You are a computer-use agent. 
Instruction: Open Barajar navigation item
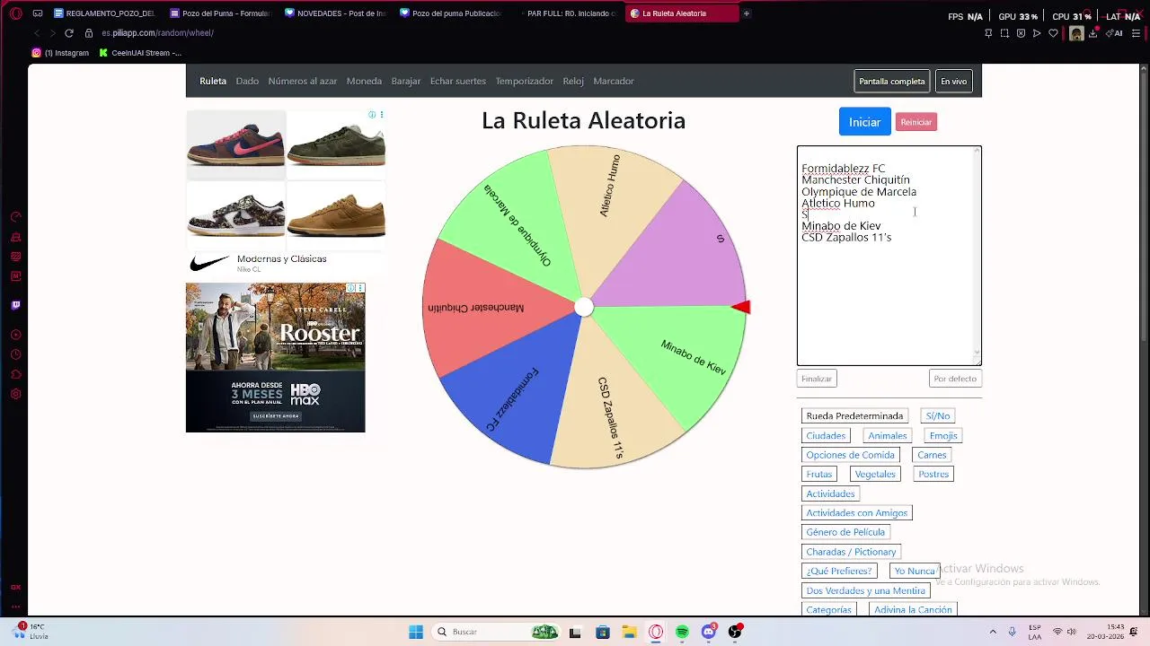406,81
